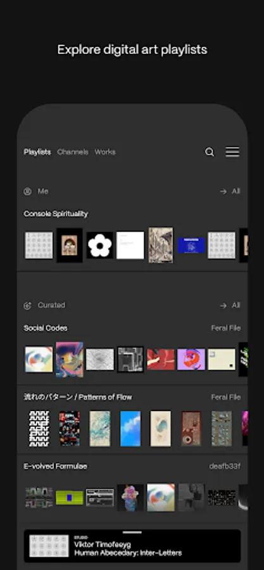
Task: Click the arrow icon beside Curated All
Action: (223, 305)
